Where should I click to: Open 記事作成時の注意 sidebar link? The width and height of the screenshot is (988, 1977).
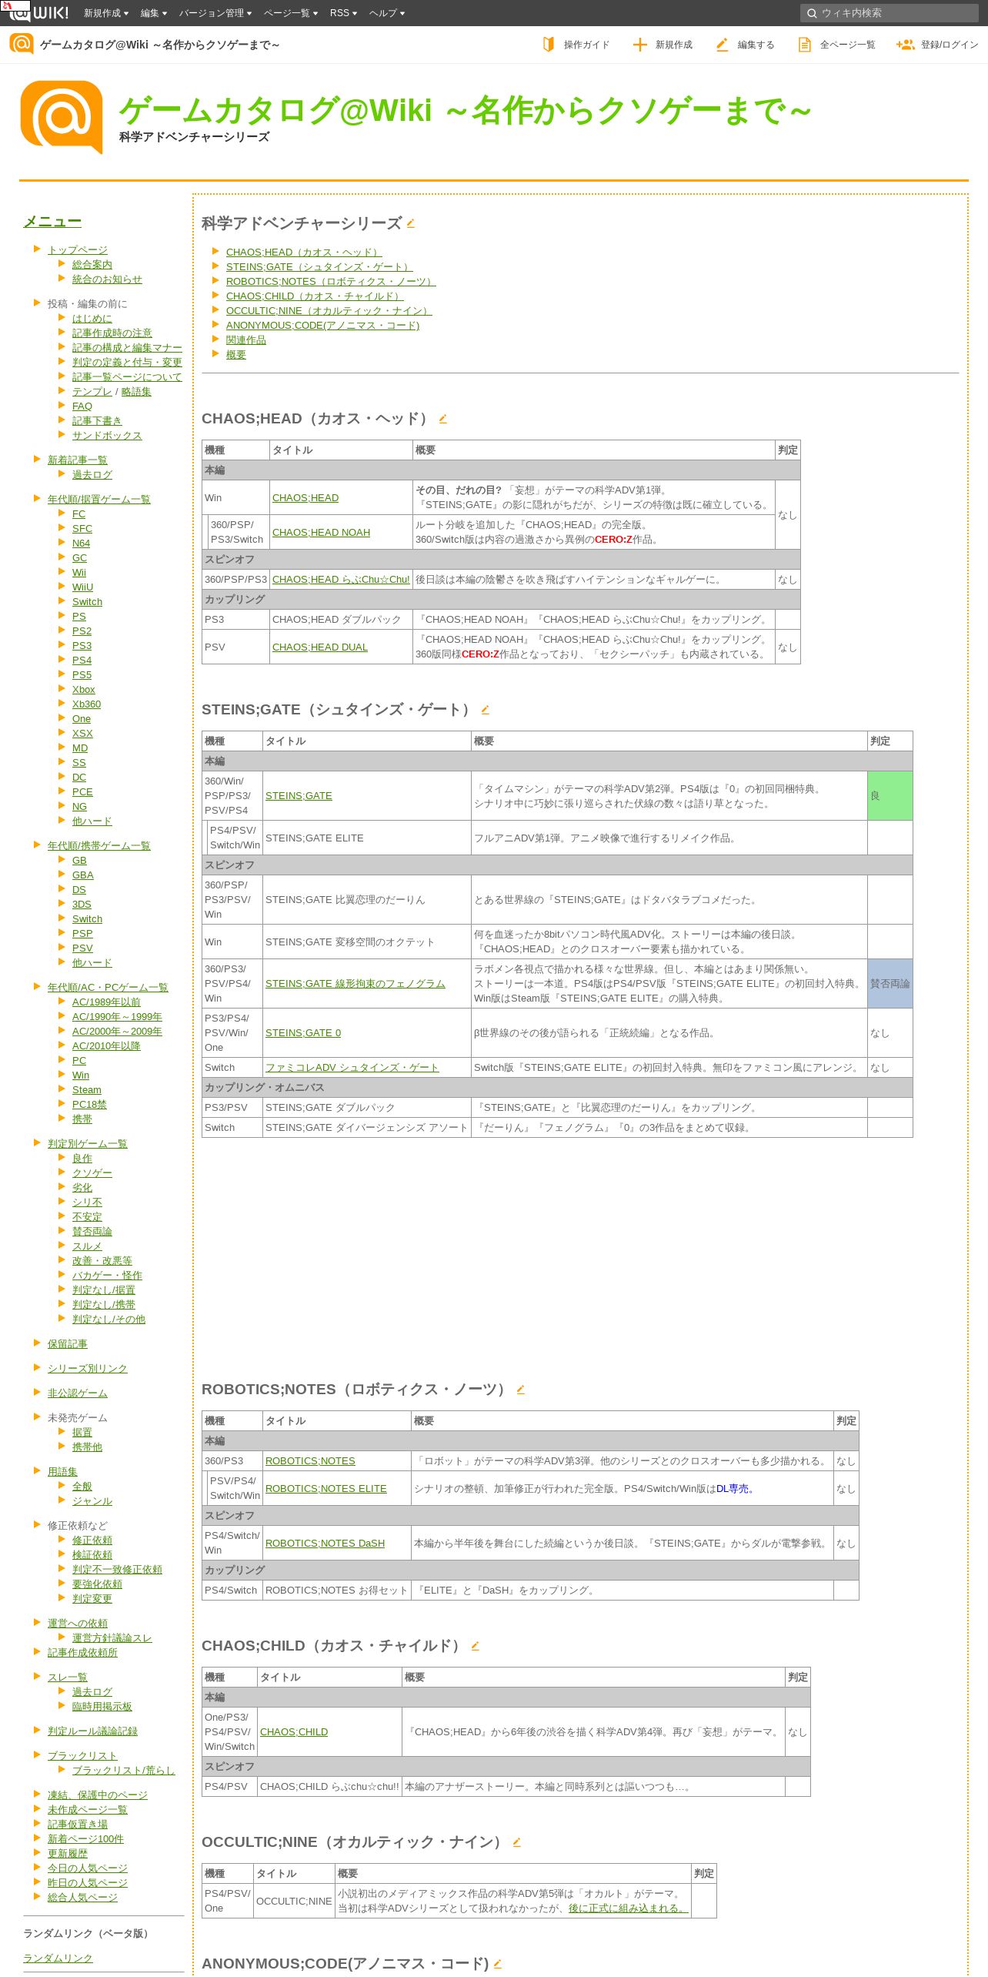click(112, 333)
